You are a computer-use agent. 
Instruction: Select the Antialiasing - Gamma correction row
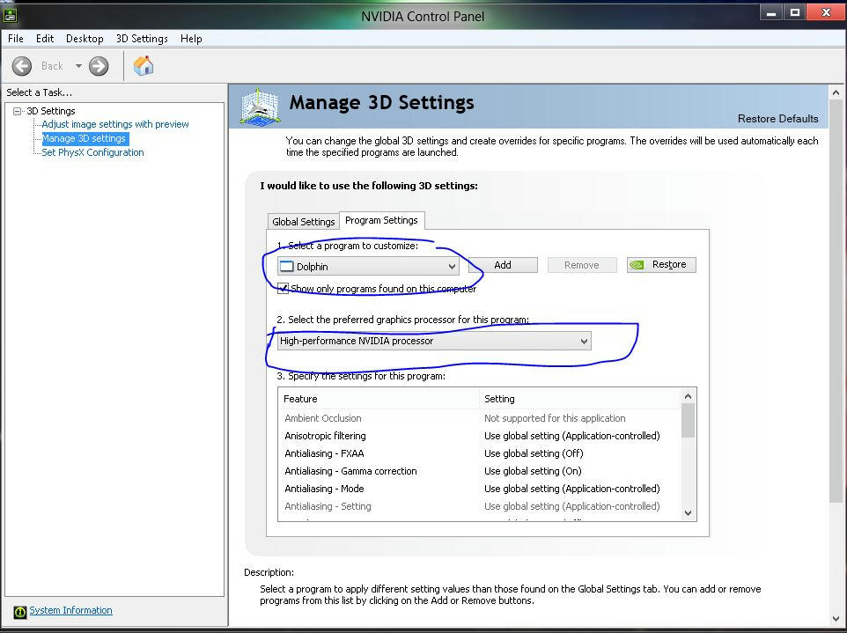click(480, 471)
